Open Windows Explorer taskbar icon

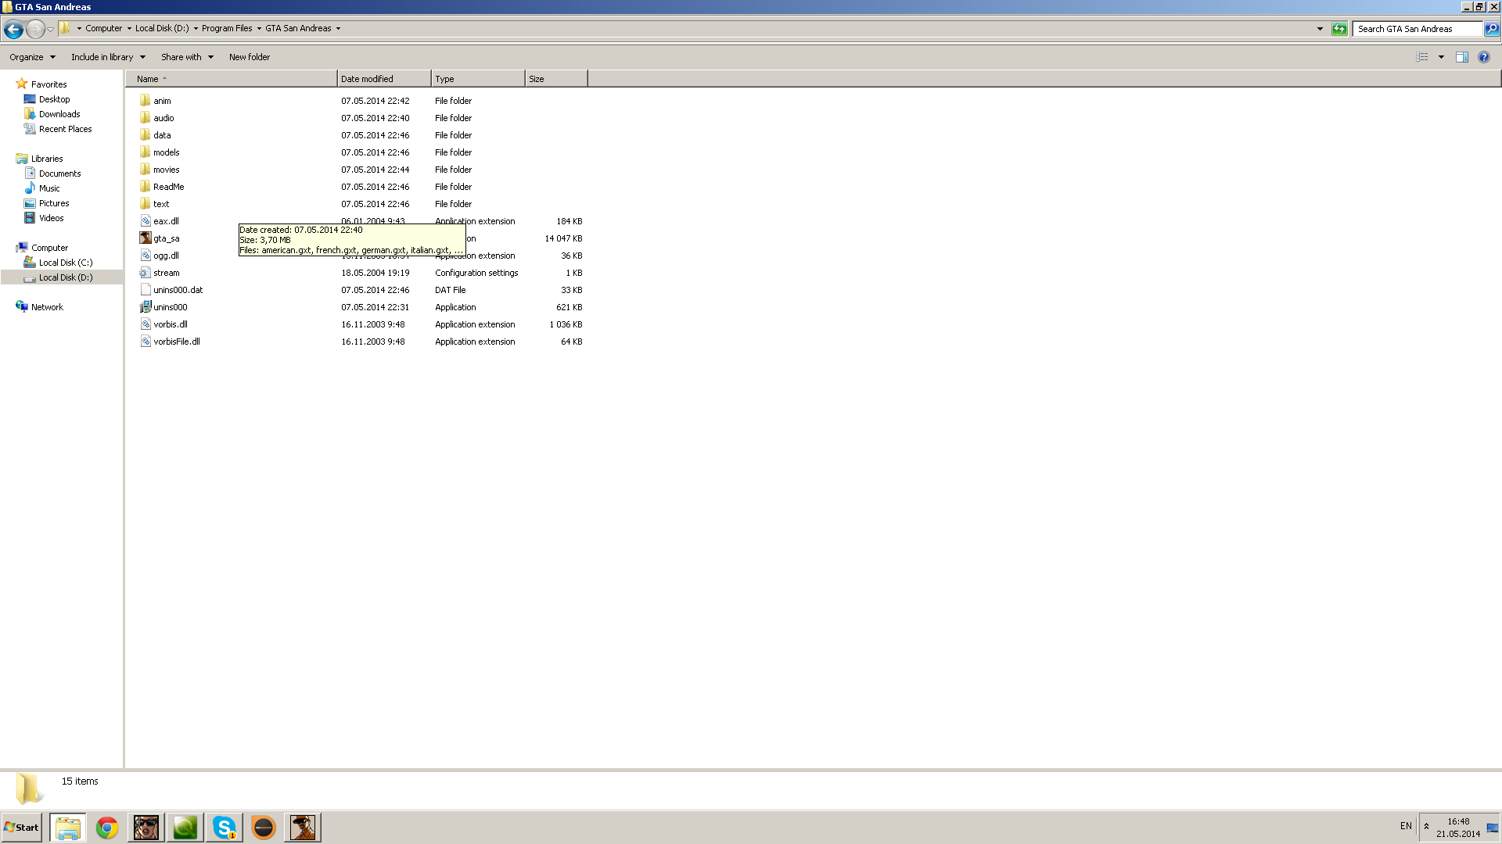pos(68,828)
